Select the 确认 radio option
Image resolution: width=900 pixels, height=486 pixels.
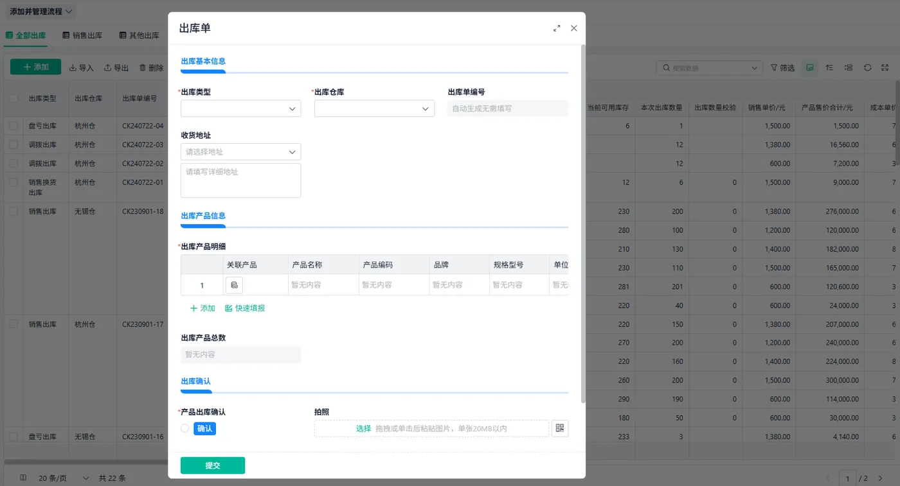(185, 428)
